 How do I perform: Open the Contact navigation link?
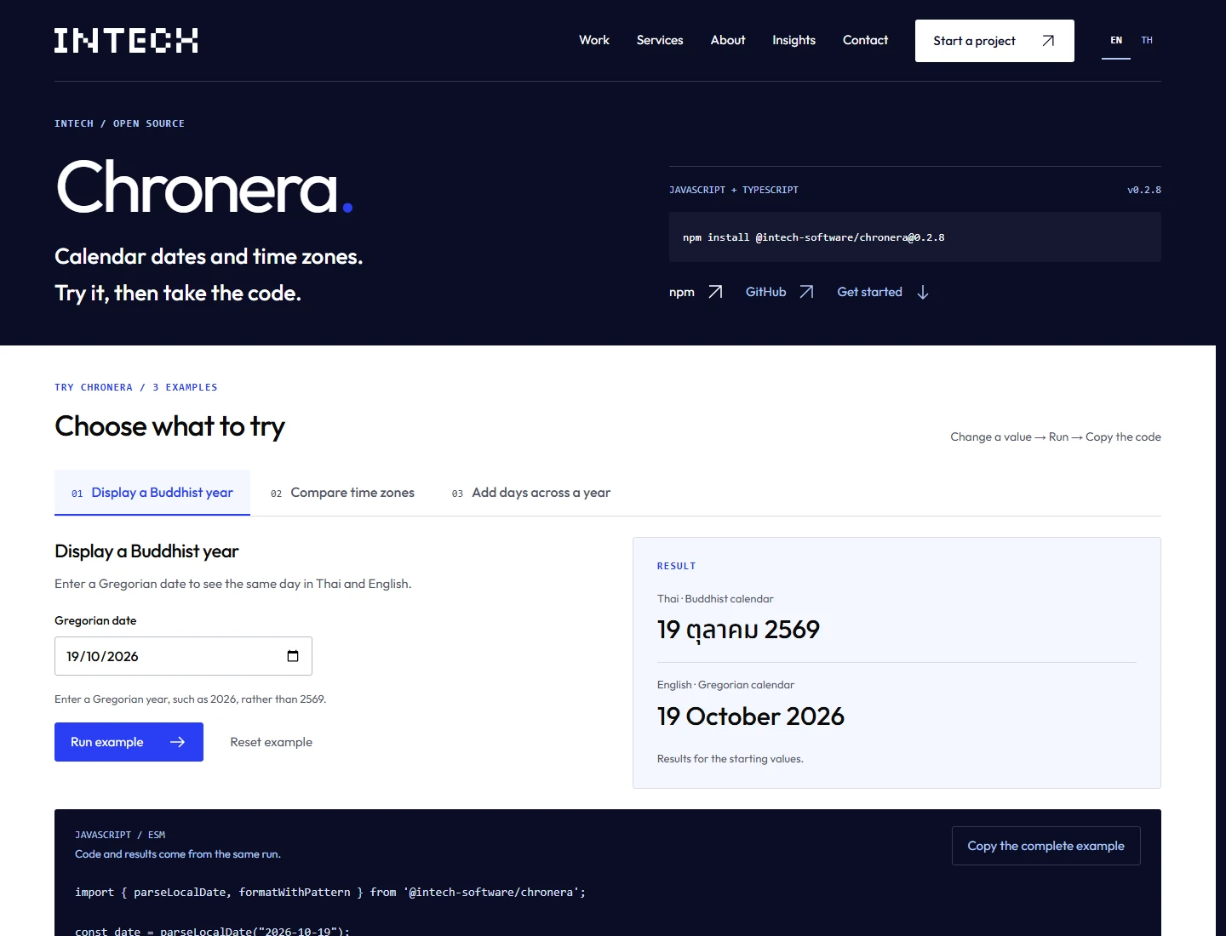pos(865,40)
